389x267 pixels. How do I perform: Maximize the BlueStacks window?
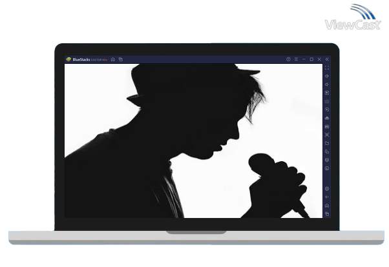(x=311, y=59)
